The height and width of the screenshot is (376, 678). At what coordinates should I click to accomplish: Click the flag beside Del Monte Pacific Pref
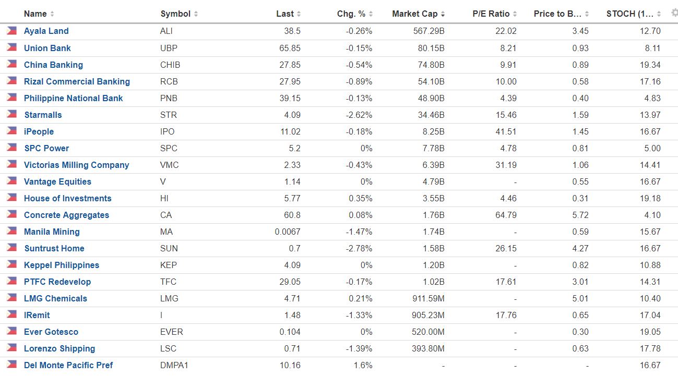(10, 365)
